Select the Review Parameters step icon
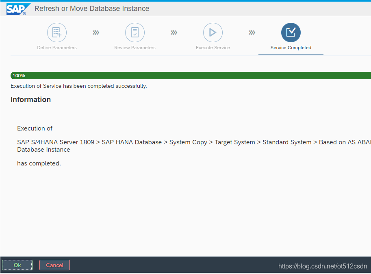The height and width of the screenshot is (274, 371). (x=135, y=33)
